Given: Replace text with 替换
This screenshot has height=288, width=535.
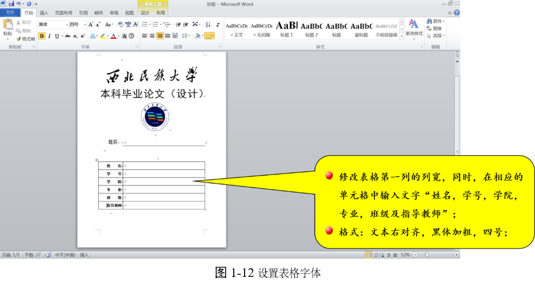Looking at the screenshot, I should [434, 28].
